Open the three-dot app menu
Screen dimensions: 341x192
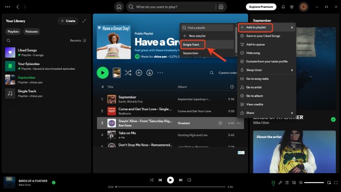tap(8, 7)
